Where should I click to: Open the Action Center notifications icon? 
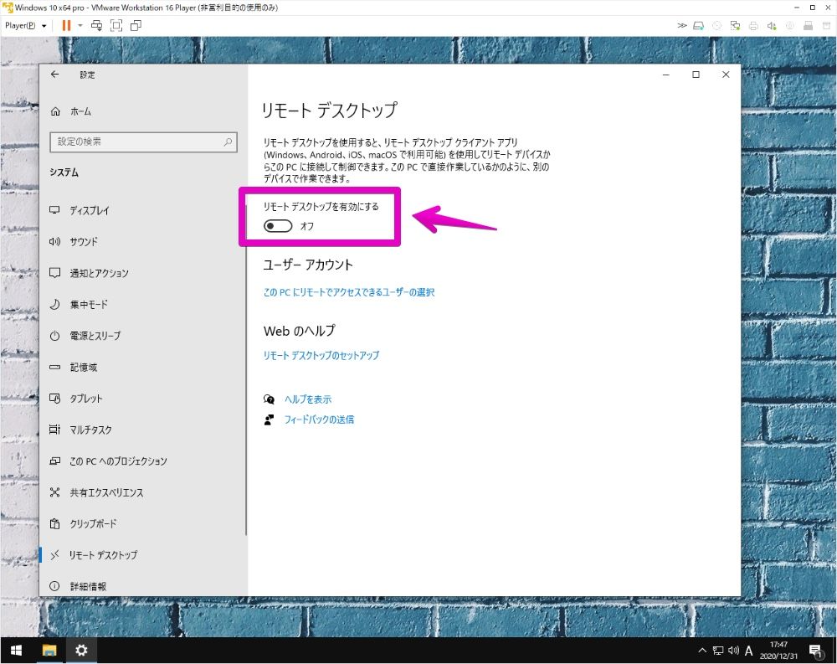pyautogui.click(x=815, y=650)
